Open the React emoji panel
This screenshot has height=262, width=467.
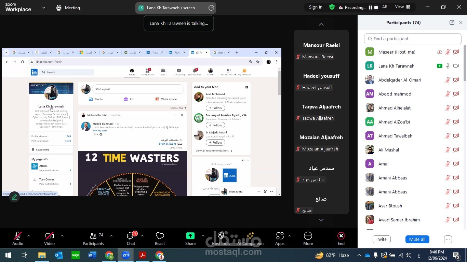pos(160,239)
